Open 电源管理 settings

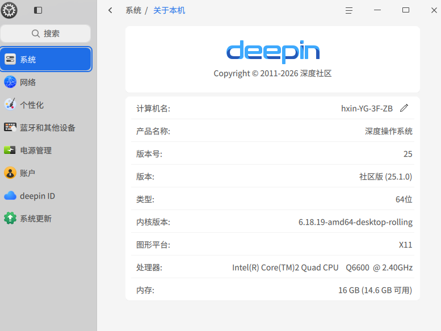point(46,150)
